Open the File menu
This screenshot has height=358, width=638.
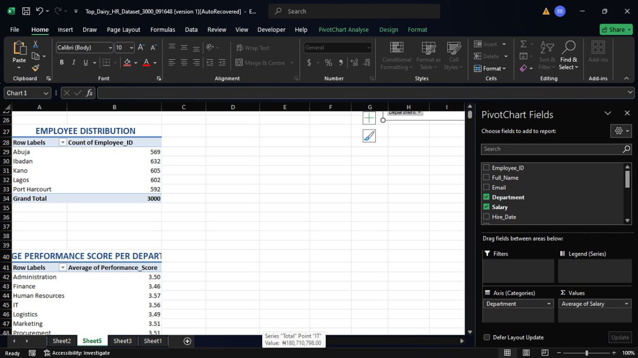[15, 30]
